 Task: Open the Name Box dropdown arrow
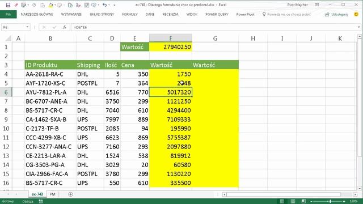pyautogui.click(x=27, y=27)
